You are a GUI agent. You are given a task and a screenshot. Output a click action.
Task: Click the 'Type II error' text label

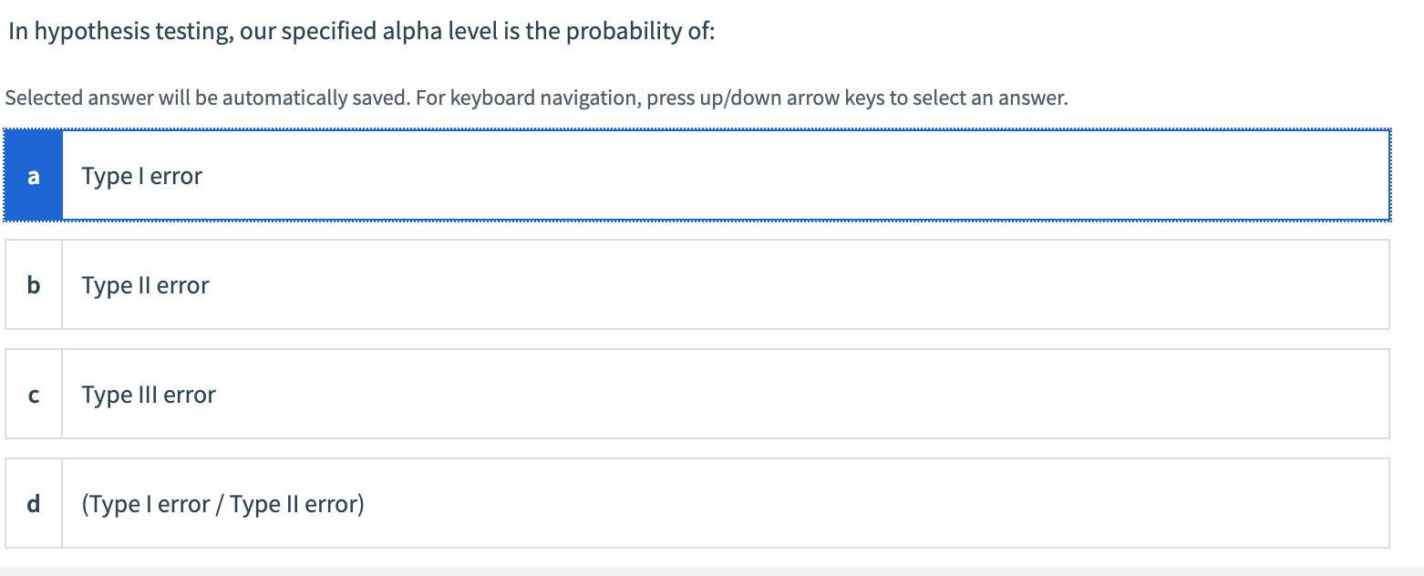click(146, 285)
